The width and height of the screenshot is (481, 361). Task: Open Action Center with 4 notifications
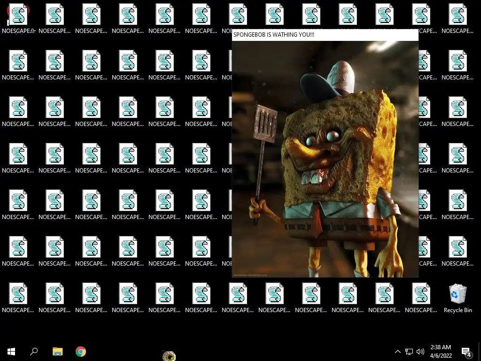point(466,352)
